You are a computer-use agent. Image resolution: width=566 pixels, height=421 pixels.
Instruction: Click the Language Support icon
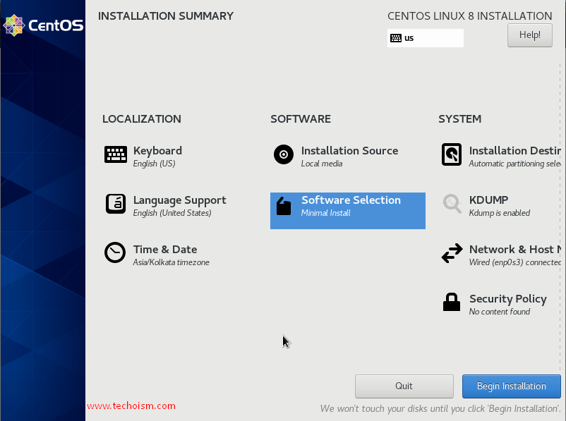(x=116, y=204)
